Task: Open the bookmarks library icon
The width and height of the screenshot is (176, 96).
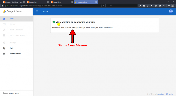Action: (x=148, y=6)
